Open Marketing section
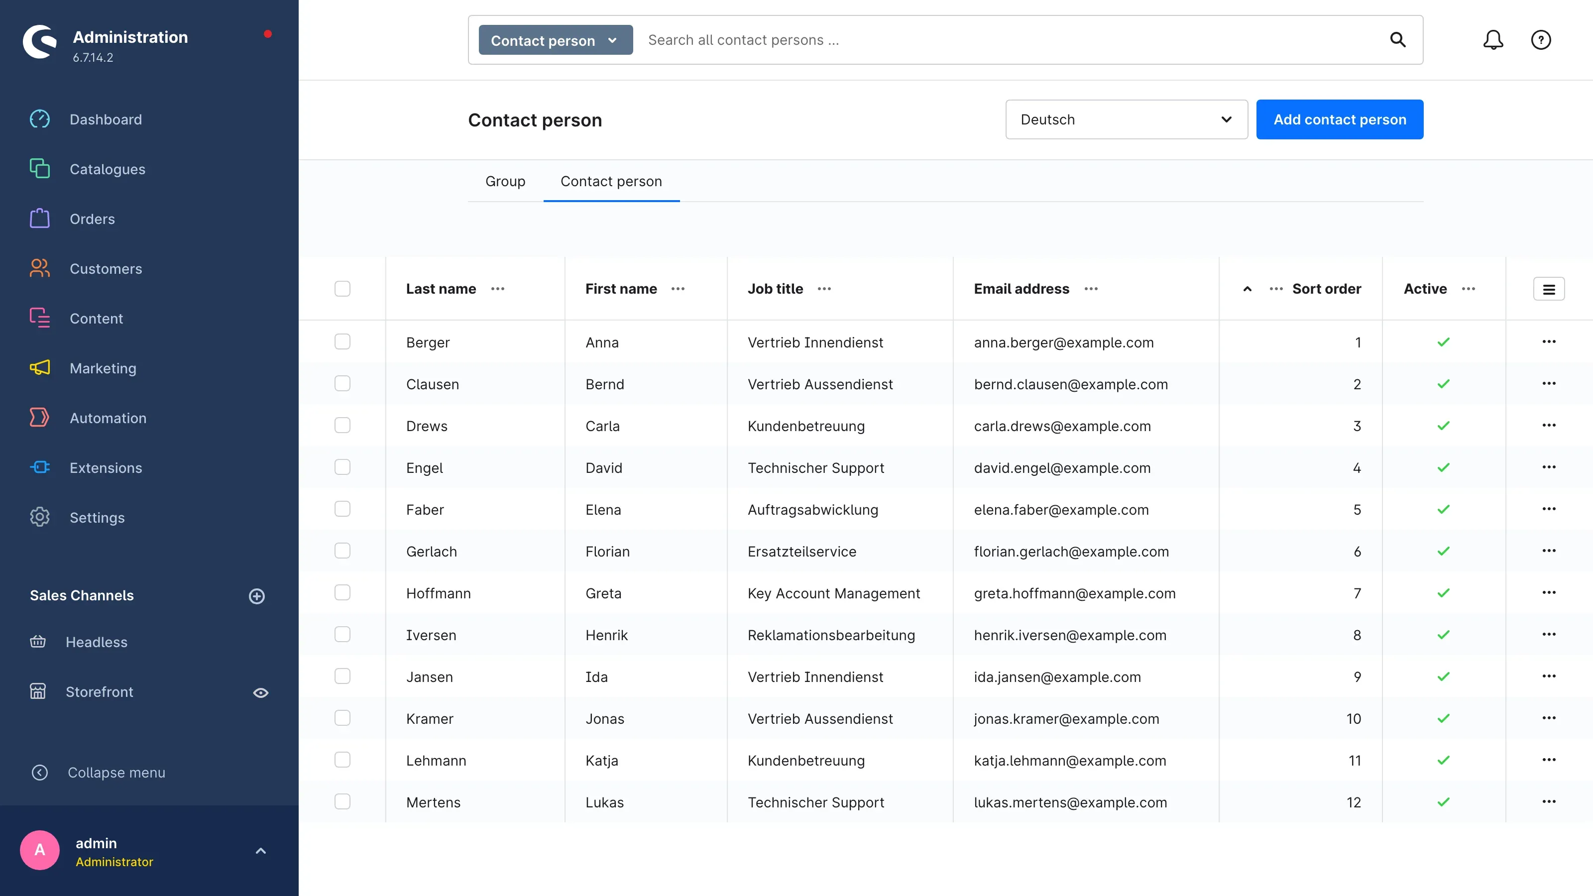This screenshot has height=896, width=1593. click(x=103, y=368)
